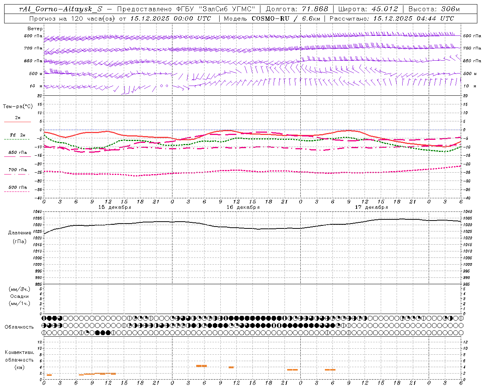
Task: Click the 15 декабря date label
Action: [115, 207]
